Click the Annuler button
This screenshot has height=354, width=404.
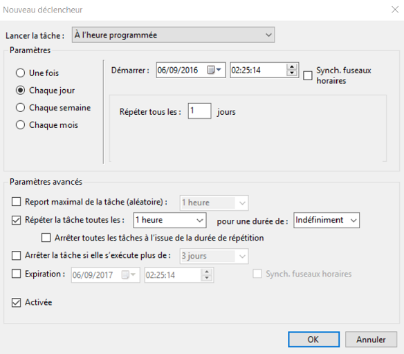[x=371, y=339]
